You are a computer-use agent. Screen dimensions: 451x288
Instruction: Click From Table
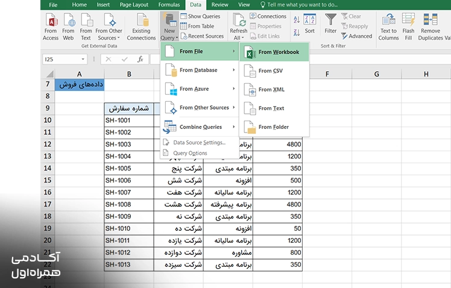point(197,26)
